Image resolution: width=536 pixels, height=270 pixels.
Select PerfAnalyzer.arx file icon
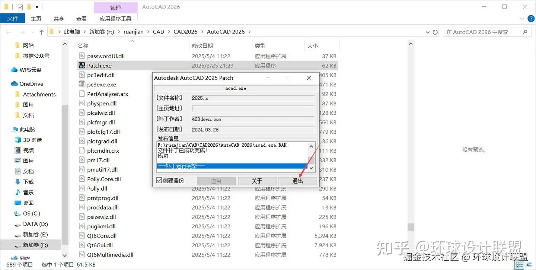(x=82, y=94)
